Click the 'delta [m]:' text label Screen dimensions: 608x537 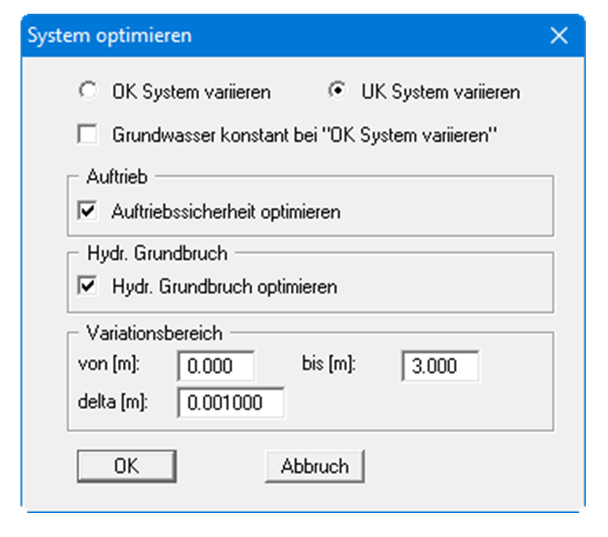112,402
